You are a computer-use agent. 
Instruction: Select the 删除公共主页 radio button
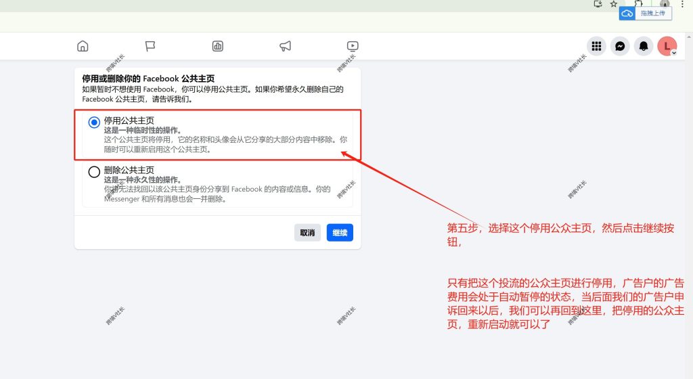point(94,172)
